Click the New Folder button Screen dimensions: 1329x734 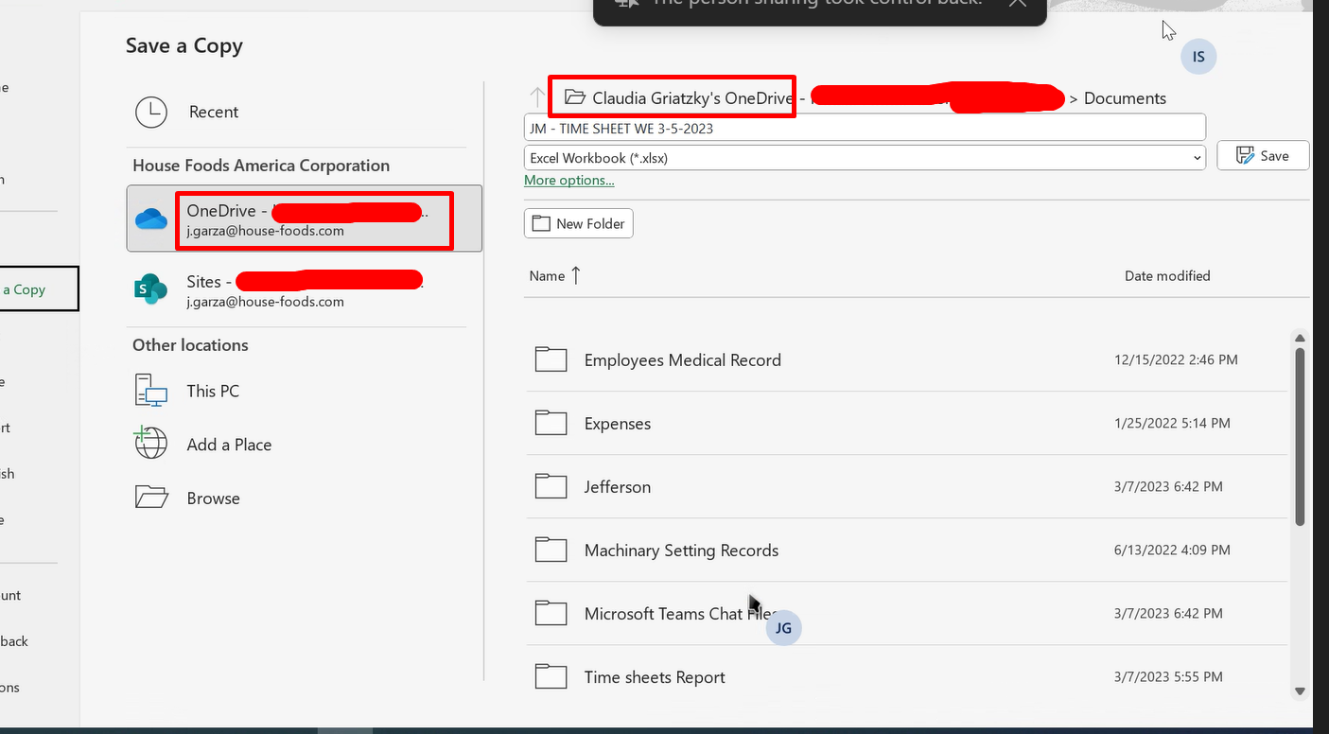click(578, 223)
